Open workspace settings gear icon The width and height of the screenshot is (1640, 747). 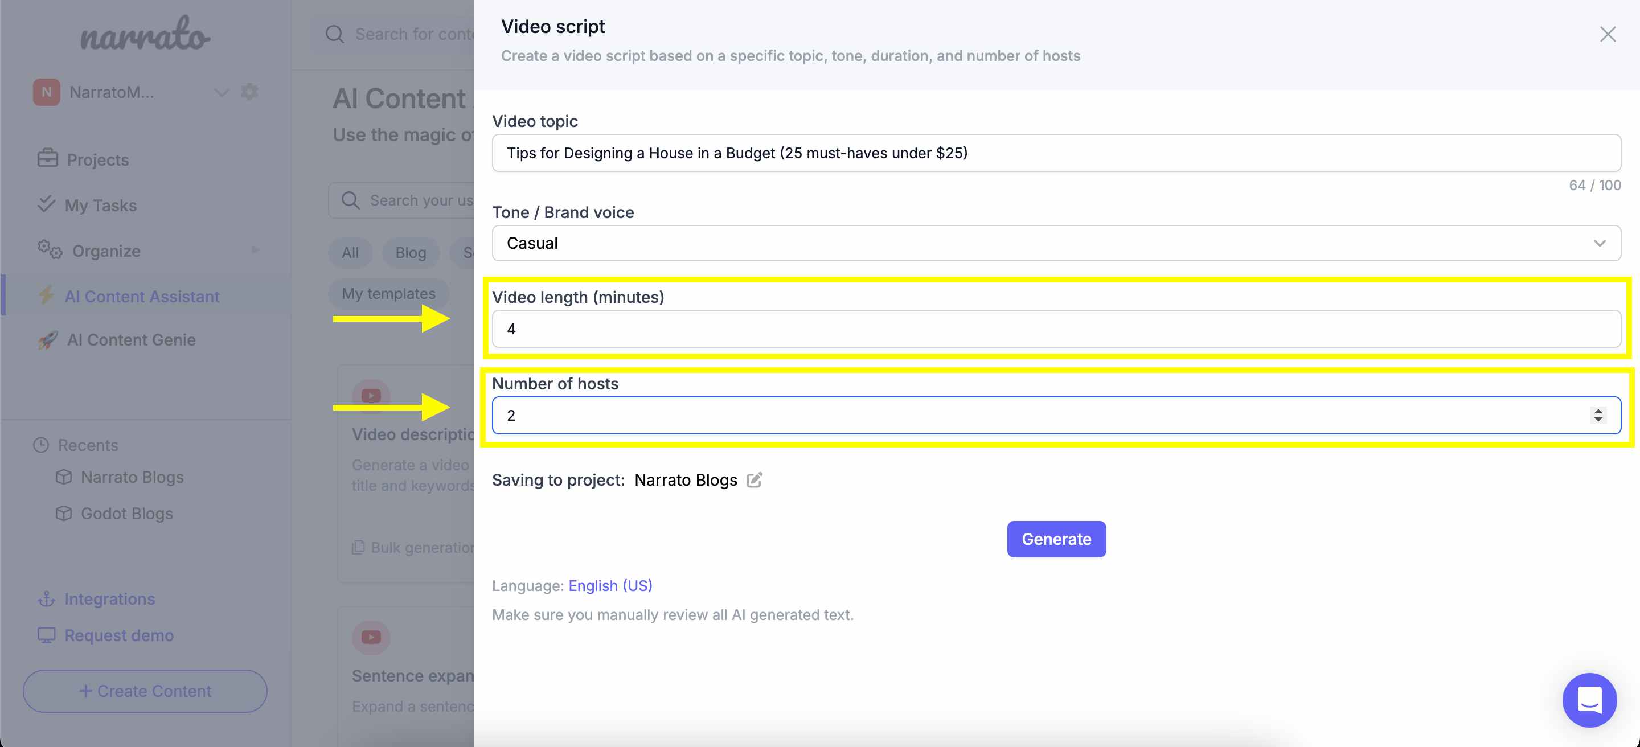[249, 92]
